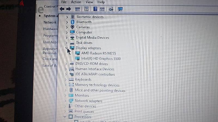Expand the Computer node

67,33
